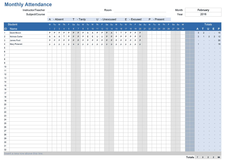Screen dimensions: 225x160
Task: Click the Month cell showing February
Action: (203, 10)
